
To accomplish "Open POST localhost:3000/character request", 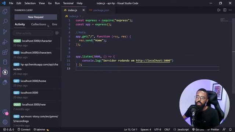I will pos(36,43).
